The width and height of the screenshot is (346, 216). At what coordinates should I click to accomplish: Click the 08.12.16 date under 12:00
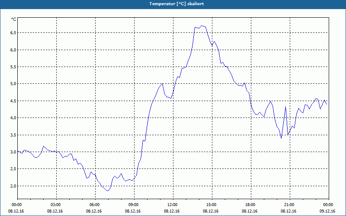[172, 211]
